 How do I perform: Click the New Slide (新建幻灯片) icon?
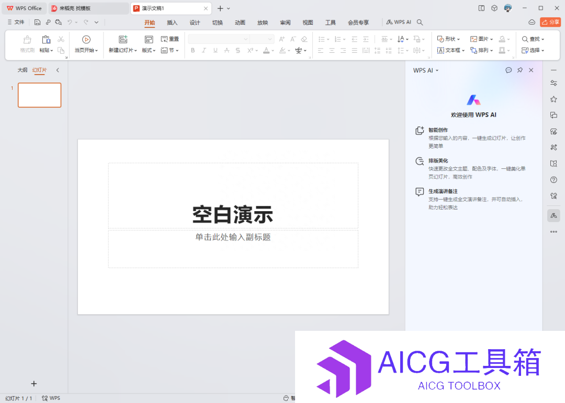click(x=123, y=39)
